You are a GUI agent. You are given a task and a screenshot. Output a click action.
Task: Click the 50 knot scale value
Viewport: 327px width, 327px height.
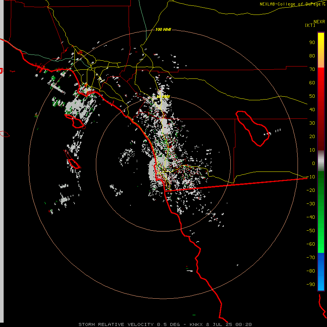(312, 96)
